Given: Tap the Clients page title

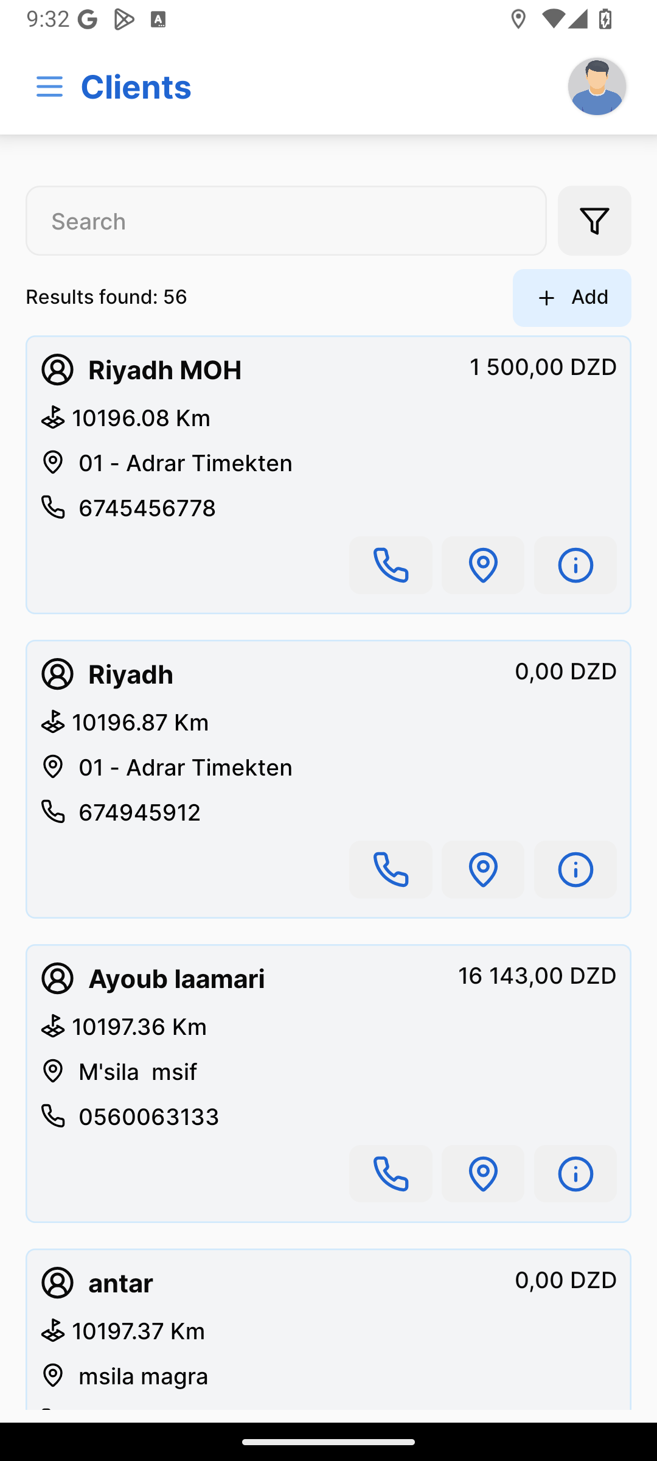Looking at the screenshot, I should (x=136, y=87).
